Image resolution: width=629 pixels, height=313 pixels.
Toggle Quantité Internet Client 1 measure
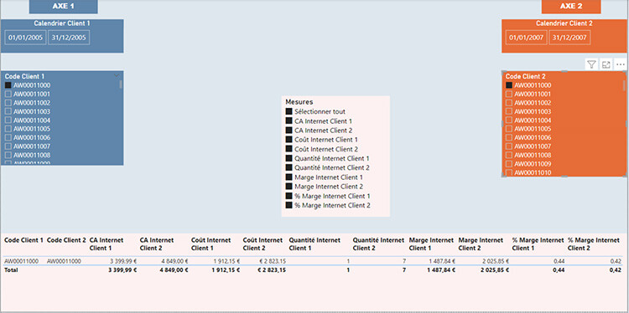(289, 158)
